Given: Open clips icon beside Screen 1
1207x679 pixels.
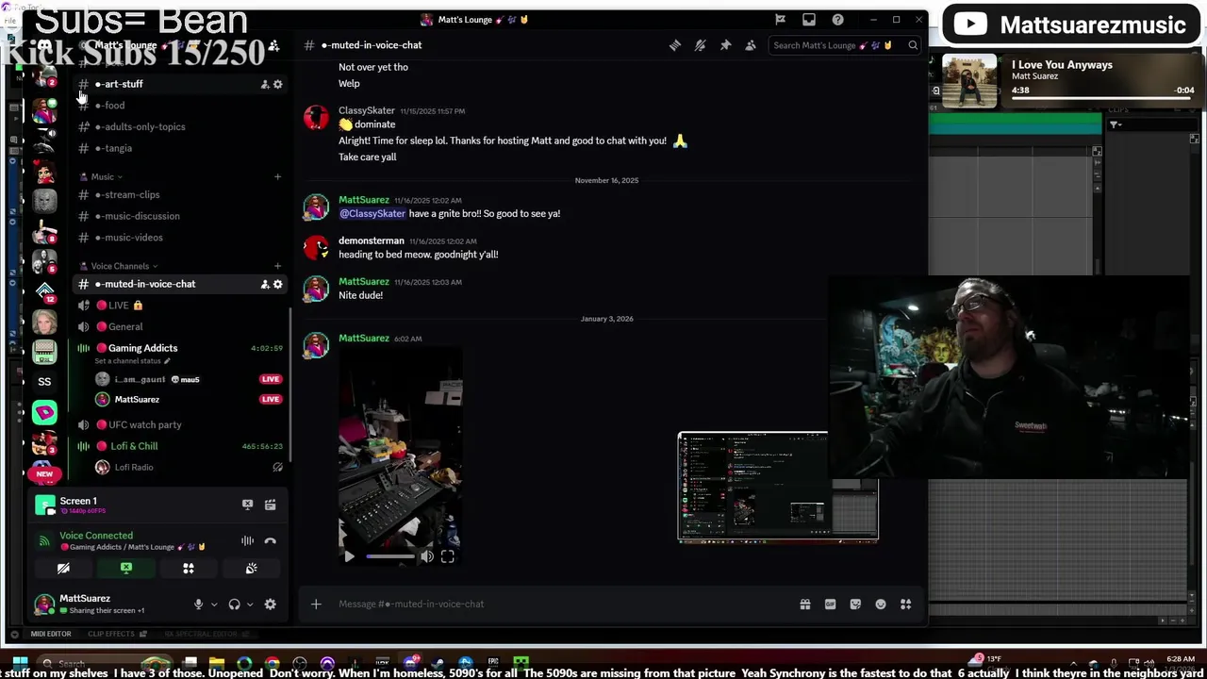Looking at the screenshot, I should click(270, 505).
